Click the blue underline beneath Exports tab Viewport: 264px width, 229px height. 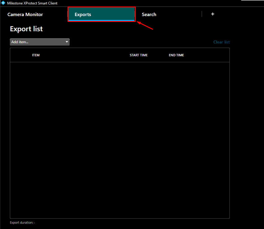click(101, 20)
